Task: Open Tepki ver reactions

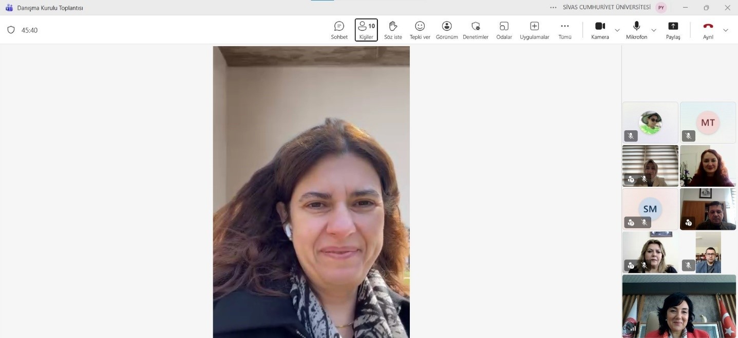Action: 420,30
